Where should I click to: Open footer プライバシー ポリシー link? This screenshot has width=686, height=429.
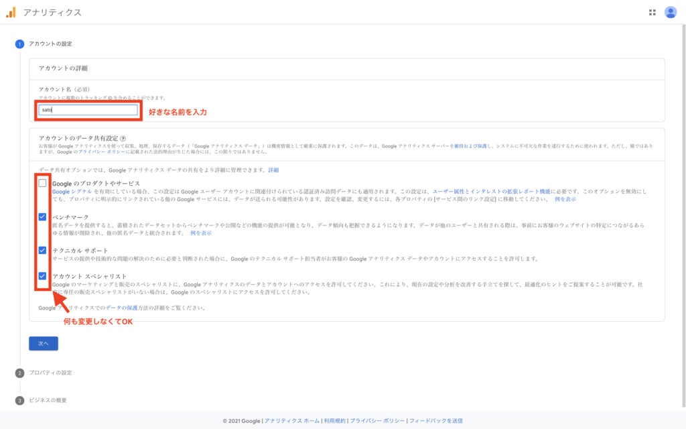click(x=377, y=421)
